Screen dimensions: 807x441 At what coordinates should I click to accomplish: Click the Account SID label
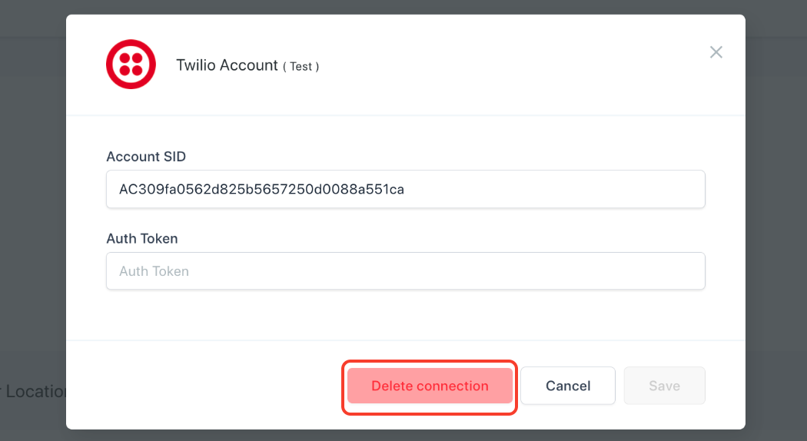point(146,157)
